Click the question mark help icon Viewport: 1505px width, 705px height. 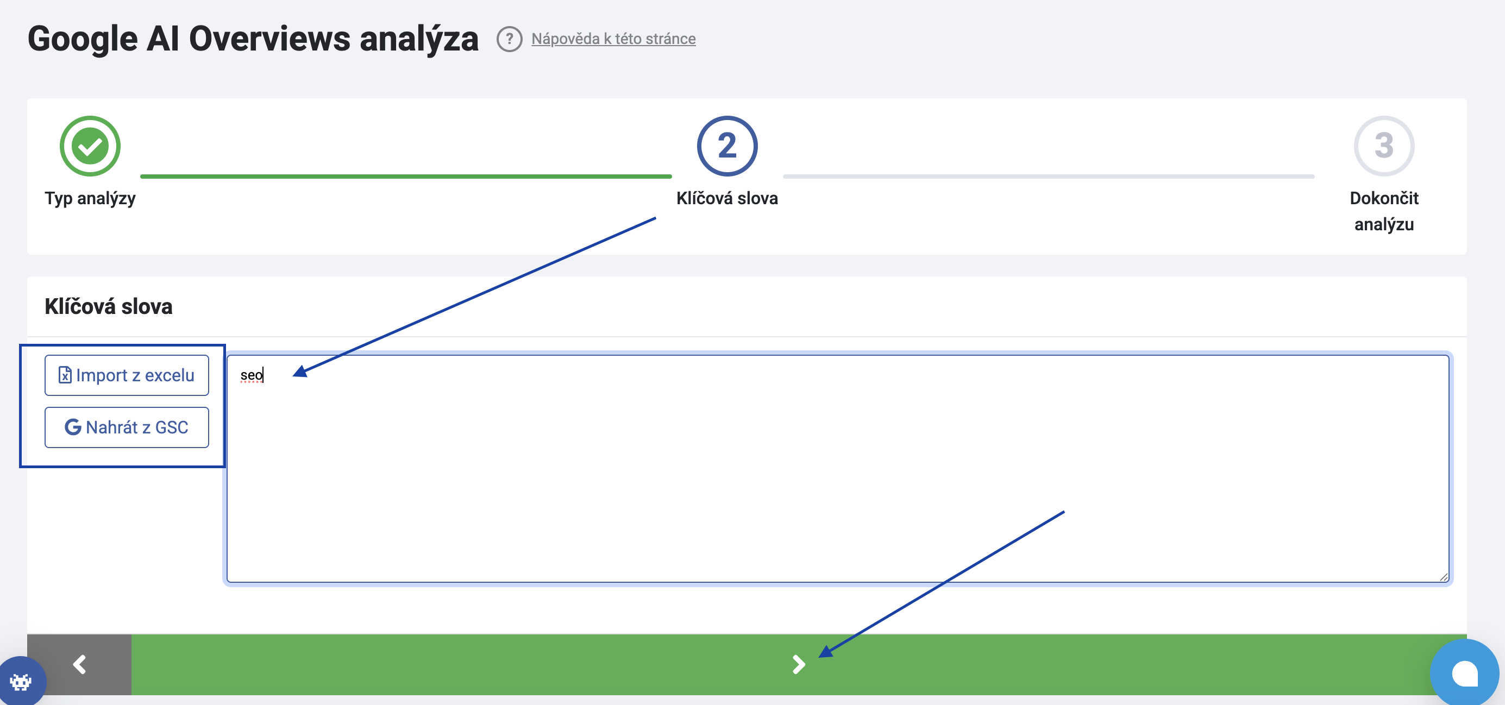point(509,39)
